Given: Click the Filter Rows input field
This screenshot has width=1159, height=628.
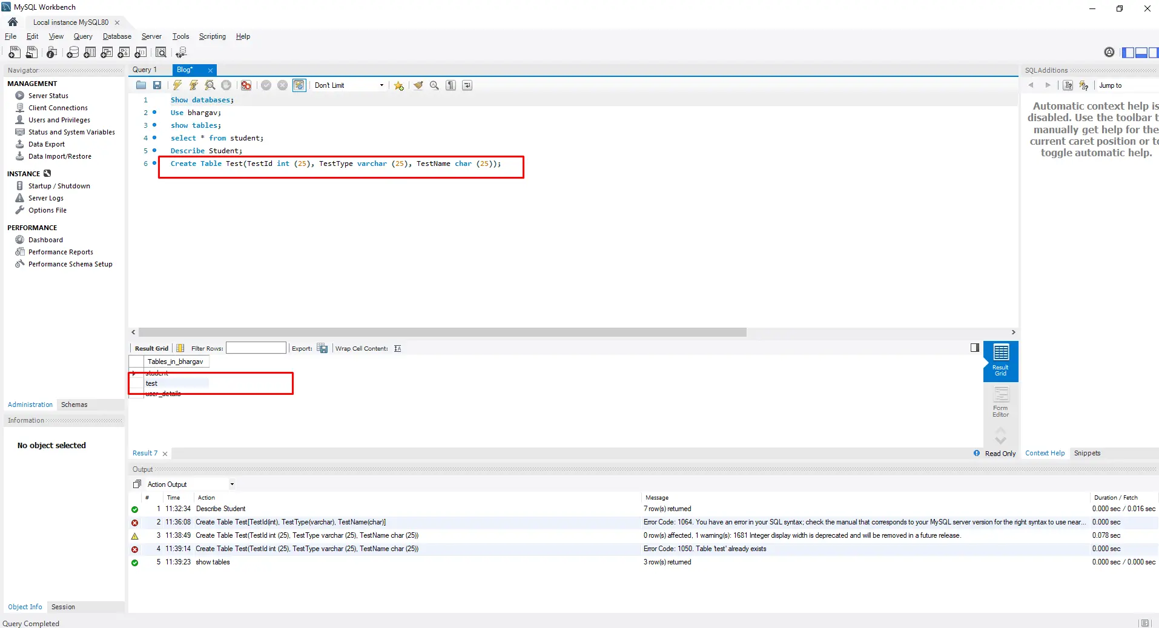Looking at the screenshot, I should point(256,348).
